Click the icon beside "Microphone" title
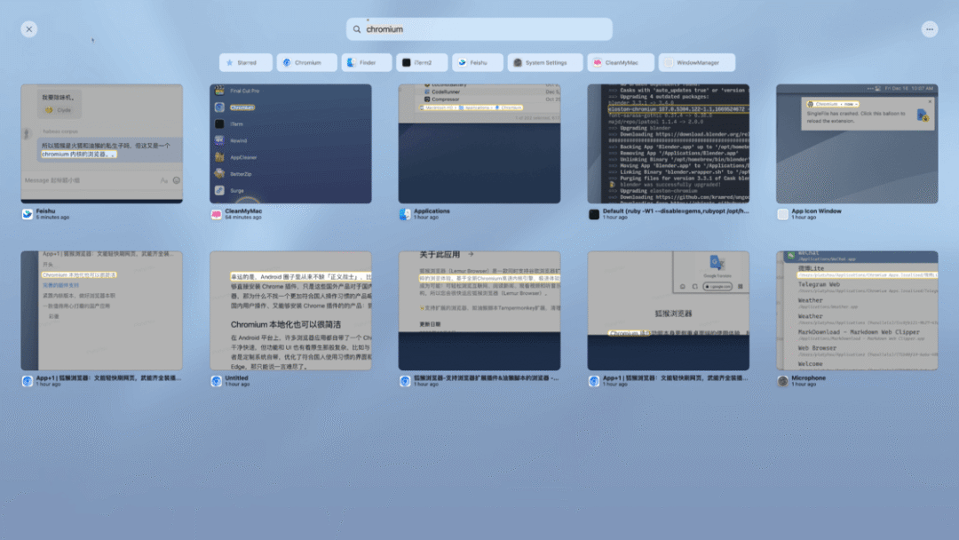 (782, 381)
